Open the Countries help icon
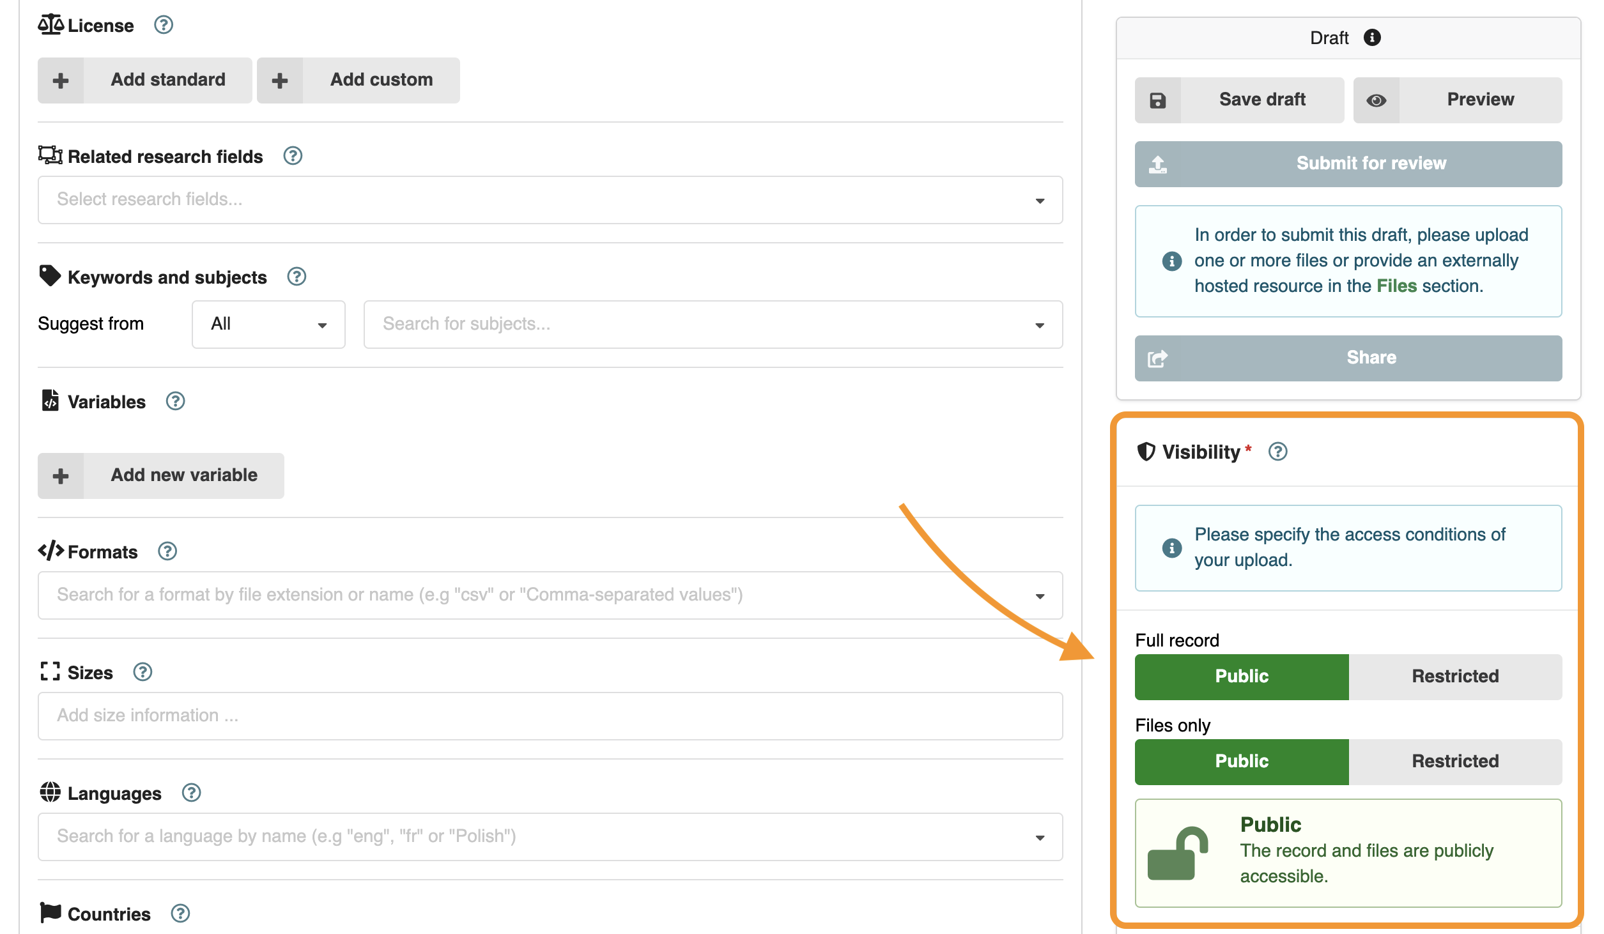 (x=180, y=914)
